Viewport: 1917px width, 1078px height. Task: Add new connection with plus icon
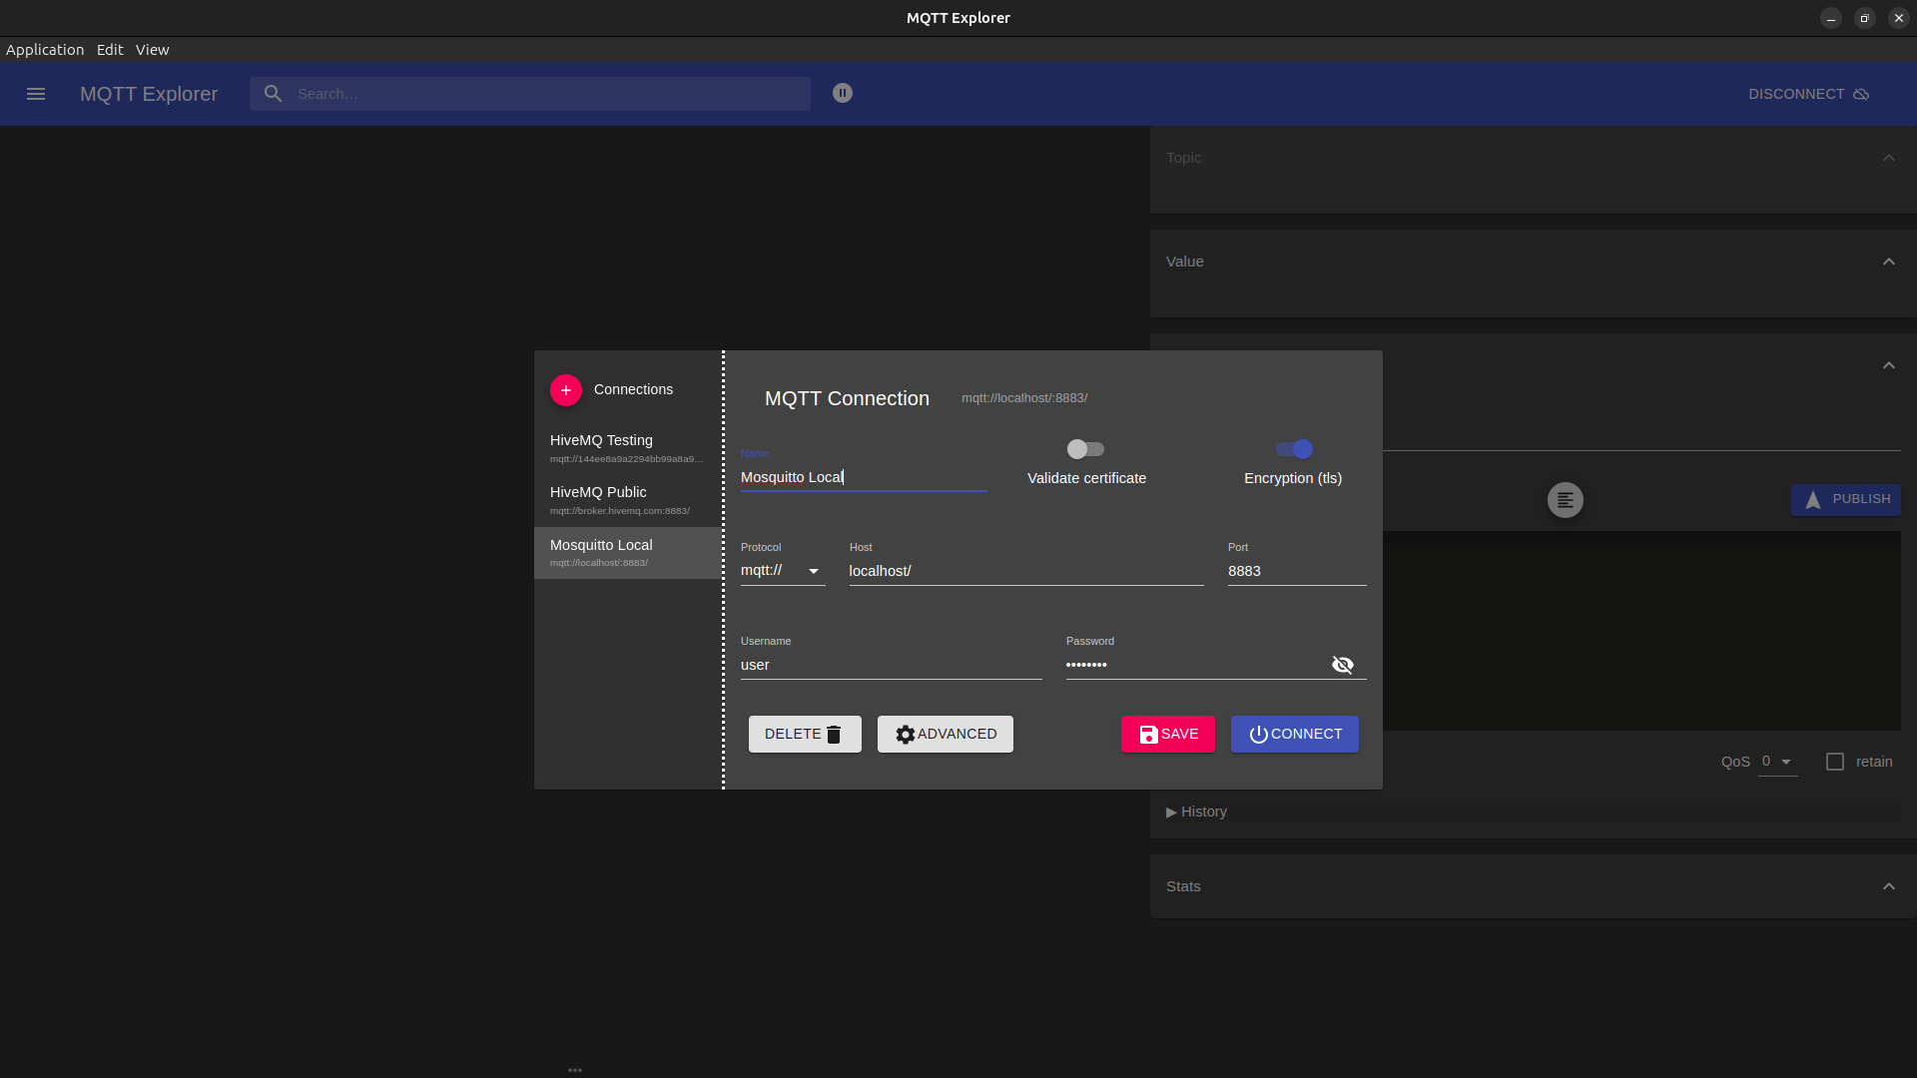tap(566, 390)
